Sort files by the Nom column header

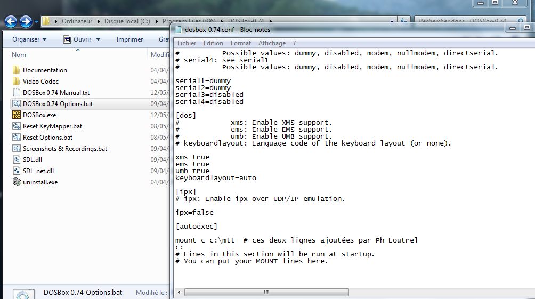(x=19, y=55)
